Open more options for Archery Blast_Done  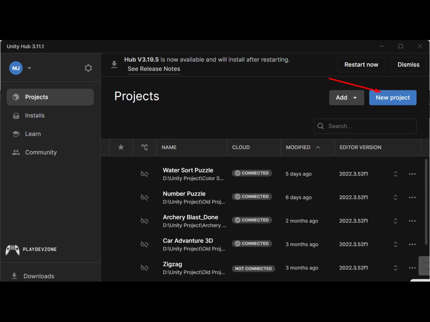coord(412,221)
